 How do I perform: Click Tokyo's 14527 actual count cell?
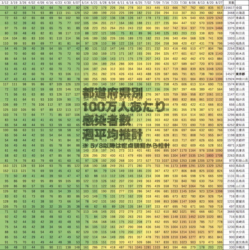click(230, 74)
